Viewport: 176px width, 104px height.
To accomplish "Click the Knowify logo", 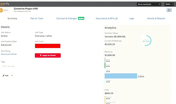I will click(5, 4).
